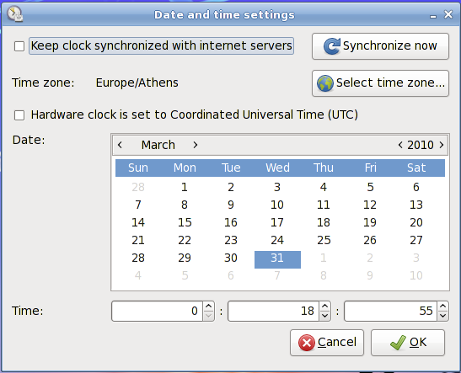Toggle Hardware clock is set to UTC checkbox
Viewport: 461px width, 373px height.
[x=19, y=115]
